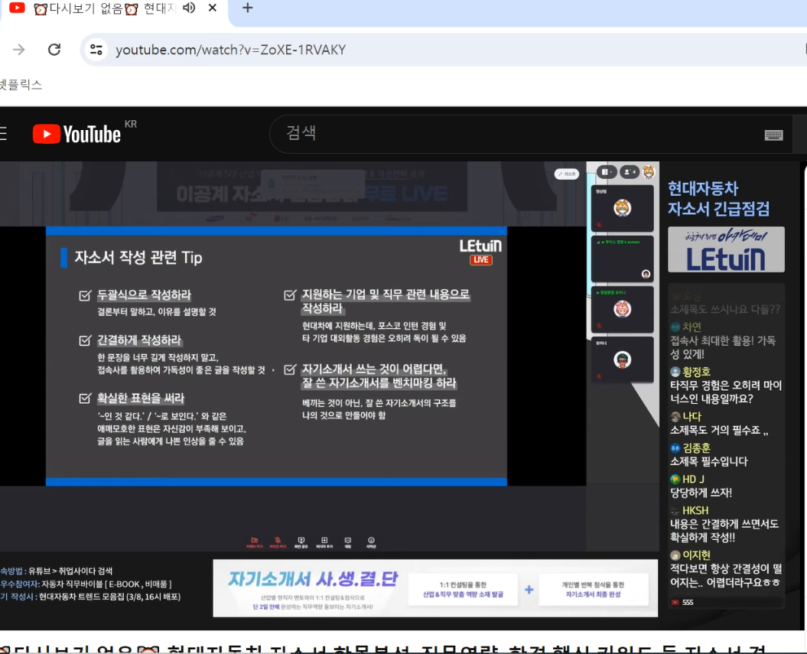Screen dimensions: 807x654
Task: Click the participants count icon in video
Action: click(x=629, y=172)
